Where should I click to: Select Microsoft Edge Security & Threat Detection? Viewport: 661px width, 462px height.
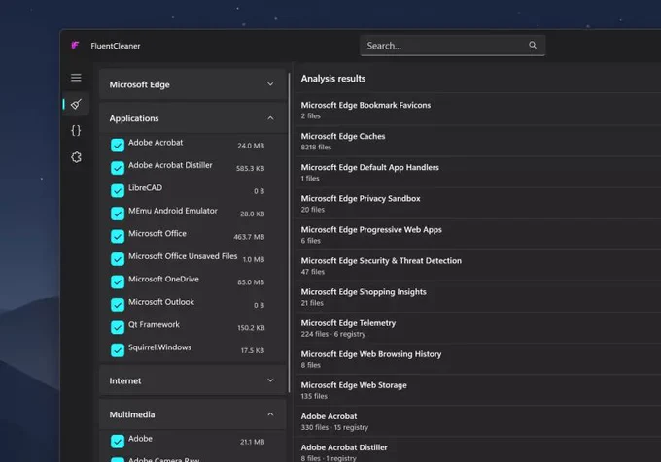[478, 266]
